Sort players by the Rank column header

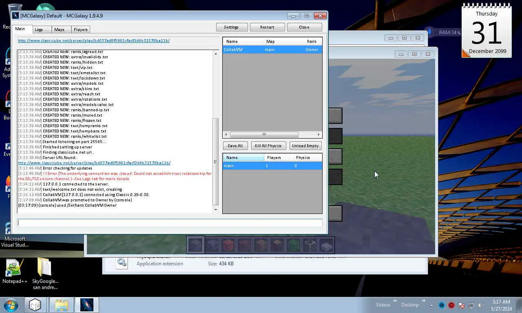click(312, 41)
